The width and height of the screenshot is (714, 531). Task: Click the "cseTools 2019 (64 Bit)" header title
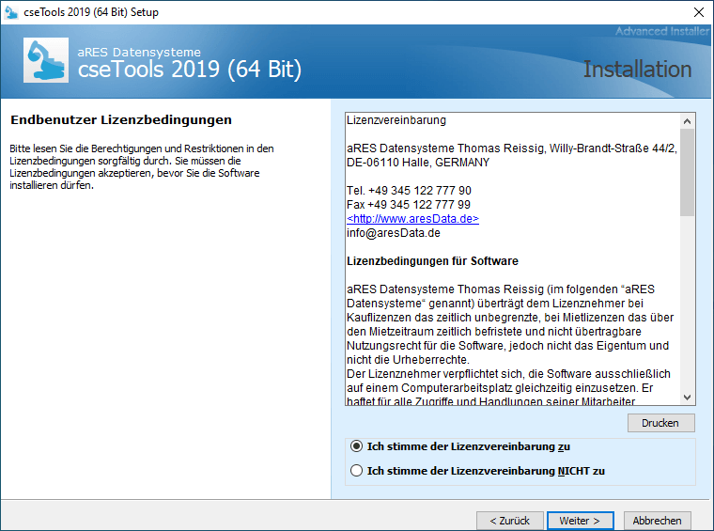pyautogui.click(x=189, y=69)
